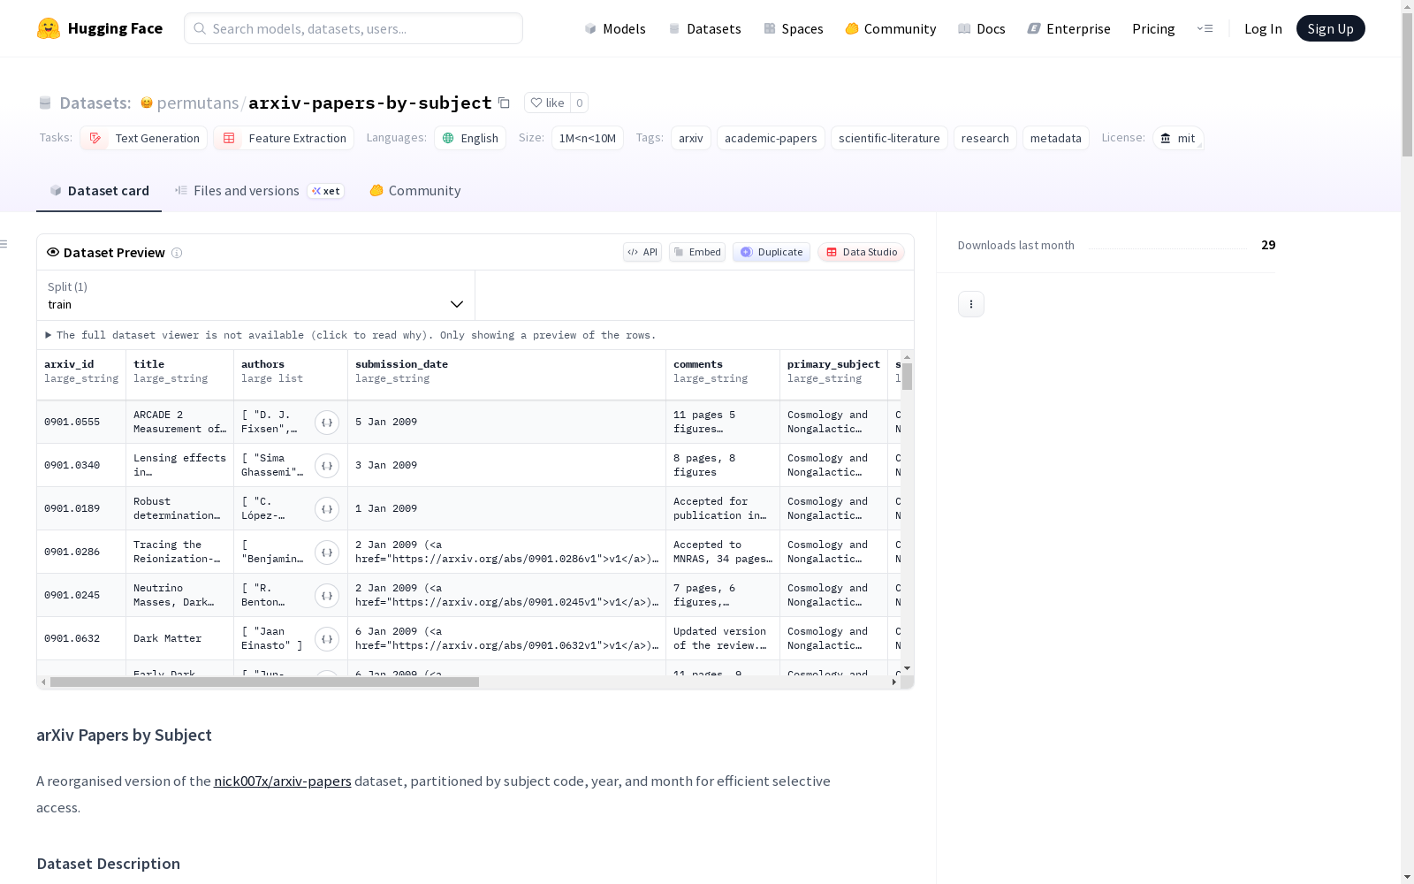The height and width of the screenshot is (884, 1414).
Task: Click the Dataset Preview eye icon
Action: point(53,252)
